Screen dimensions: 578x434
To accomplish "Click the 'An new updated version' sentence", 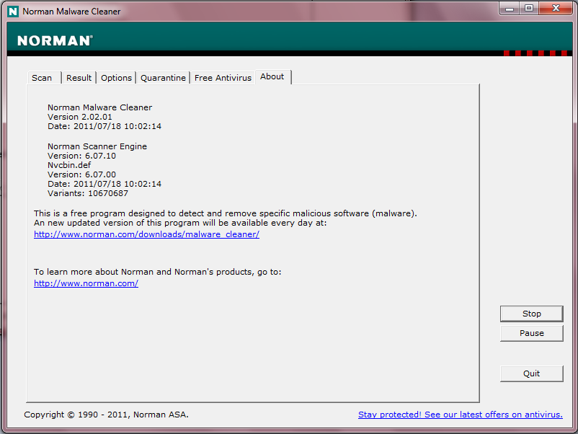I will (180, 223).
